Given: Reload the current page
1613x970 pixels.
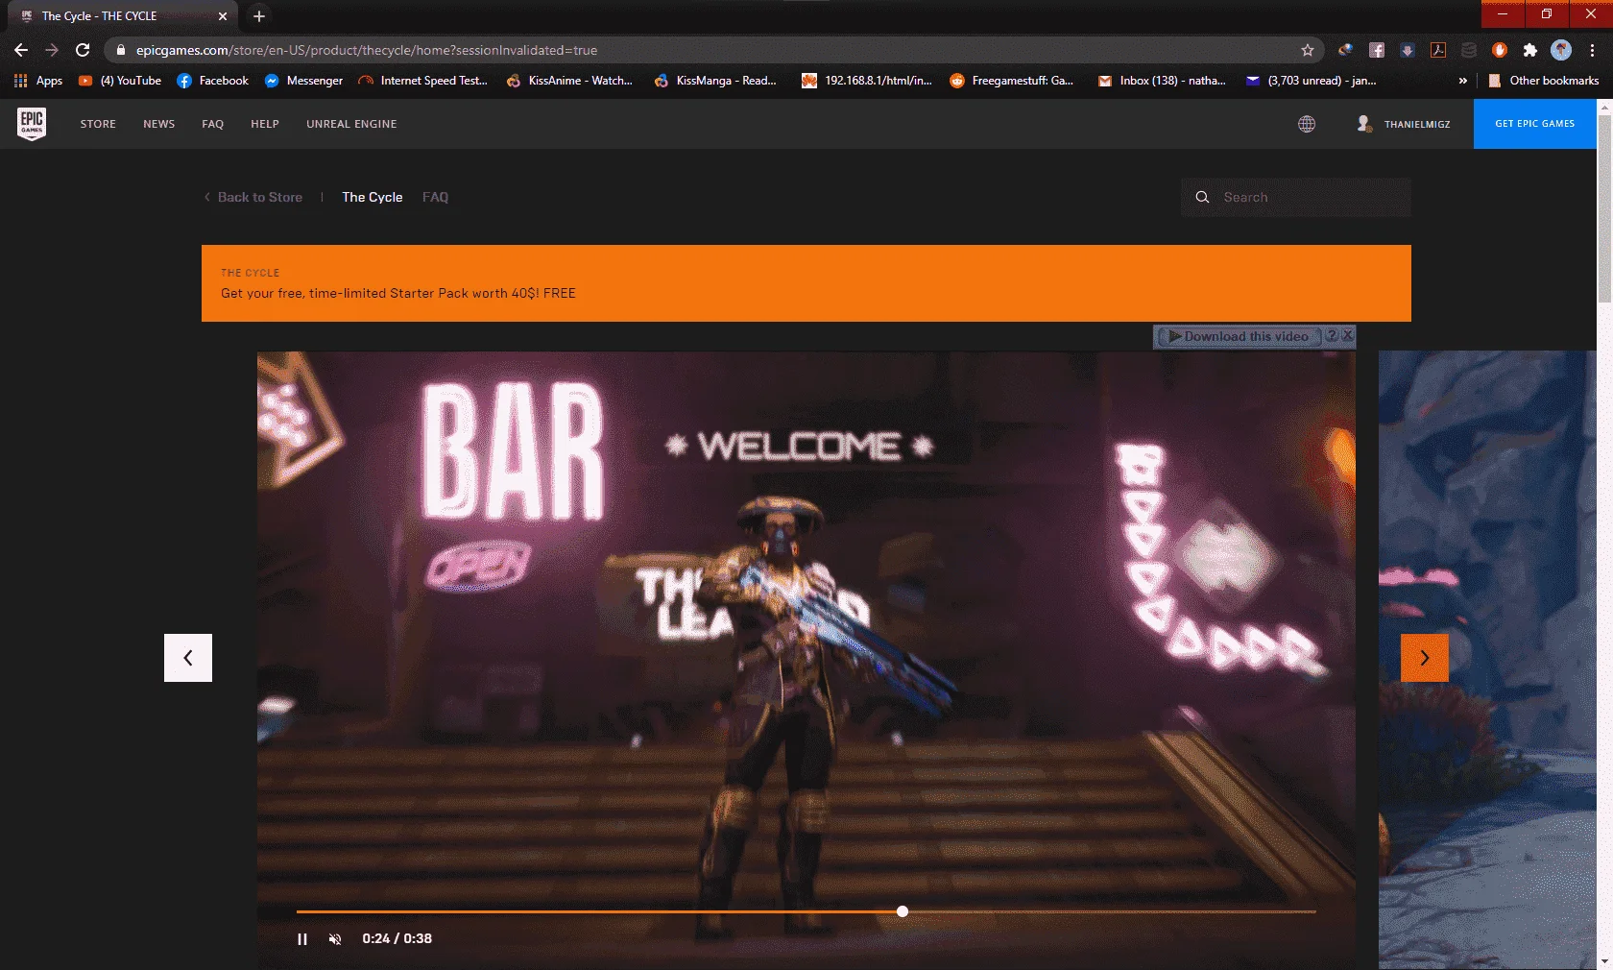Looking at the screenshot, I should point(83,50).
